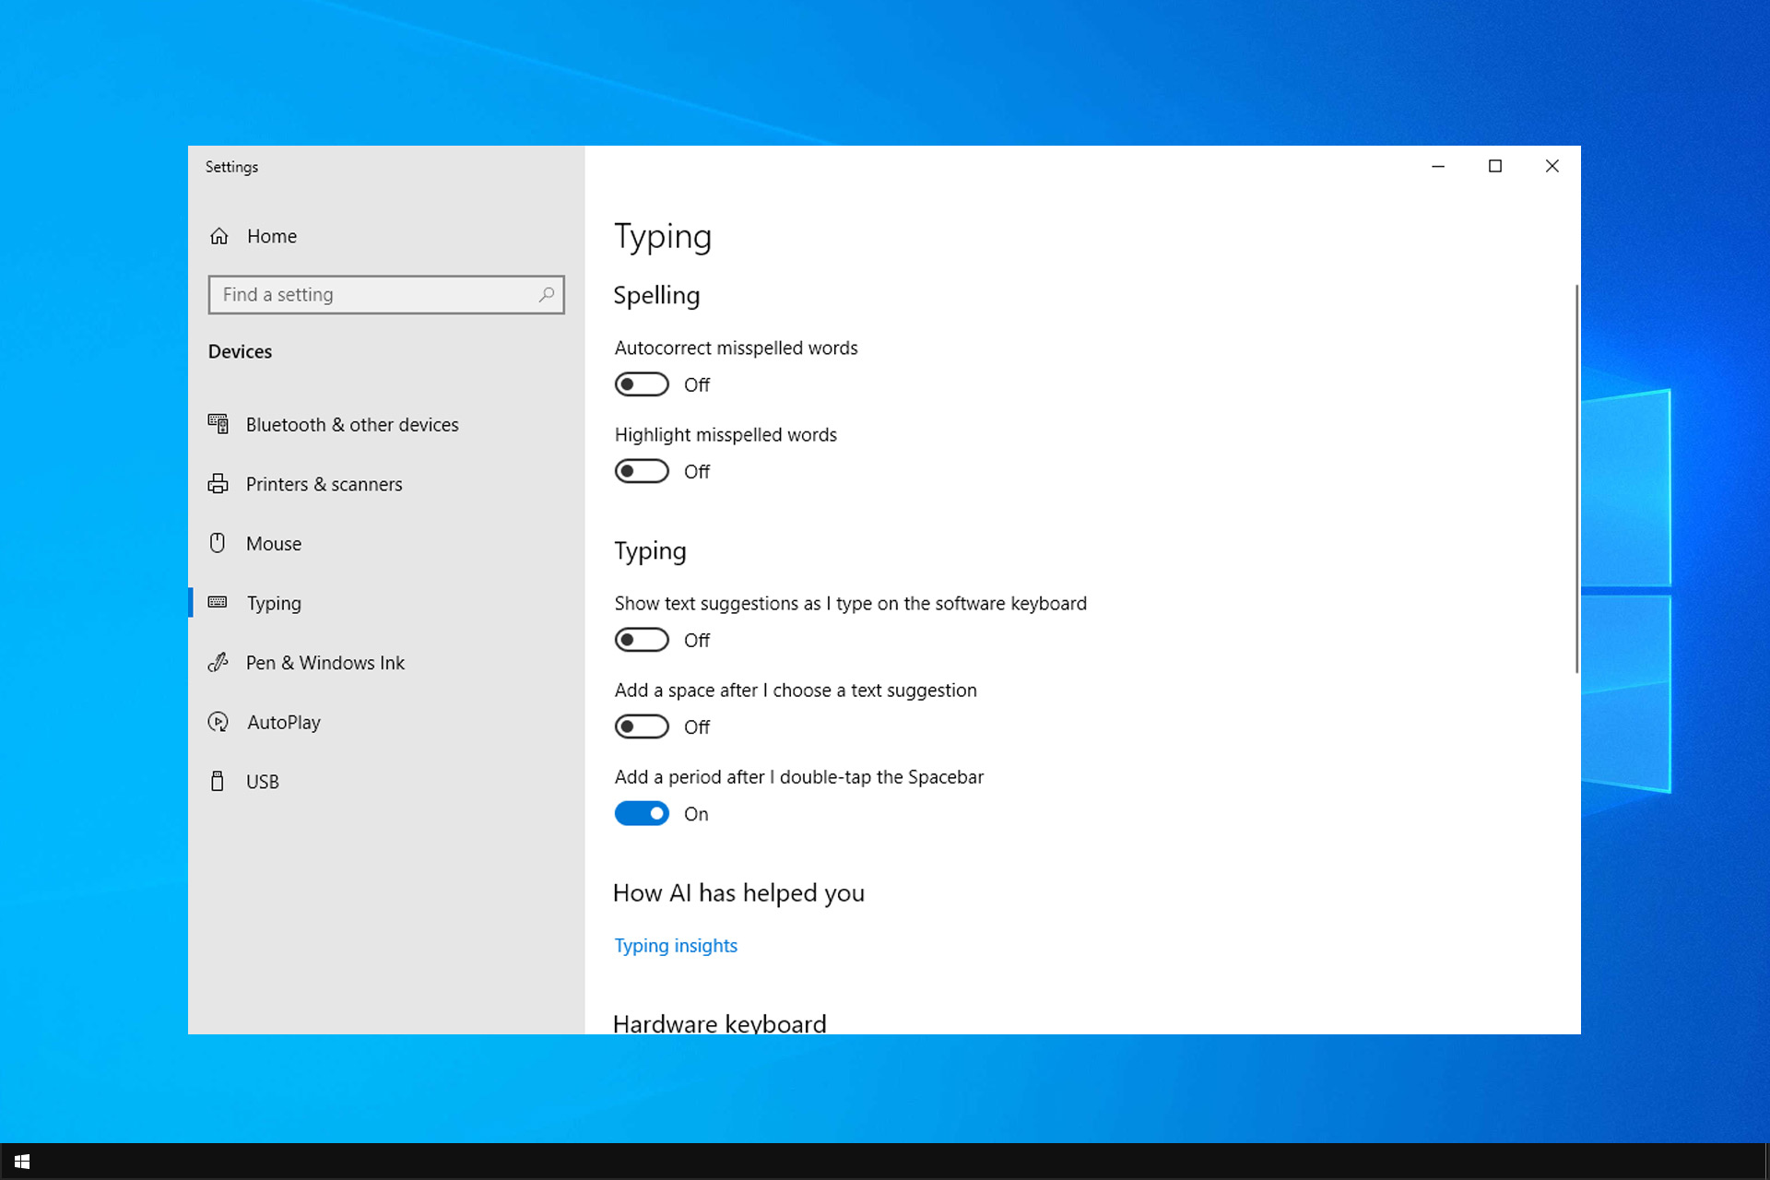Viewport: 1770px width, 1180px height.
Task: Click the Typing keyboard icon
Action: pyautogui.click(x=218, y=602)
